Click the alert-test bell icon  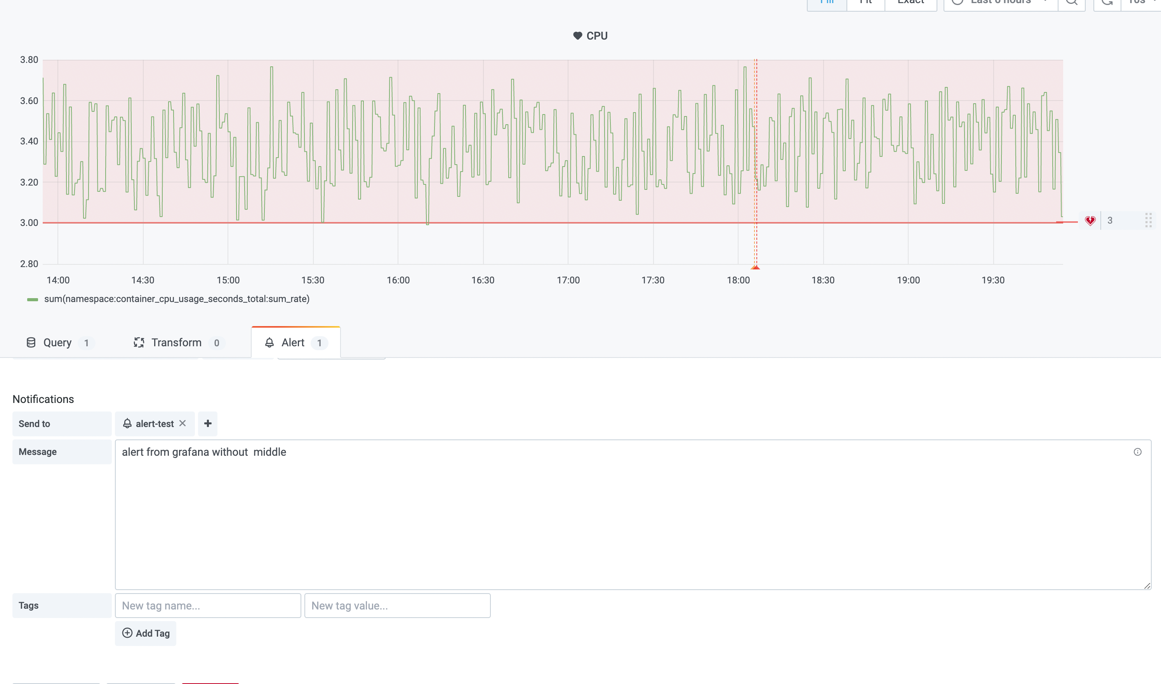point(127,424)
